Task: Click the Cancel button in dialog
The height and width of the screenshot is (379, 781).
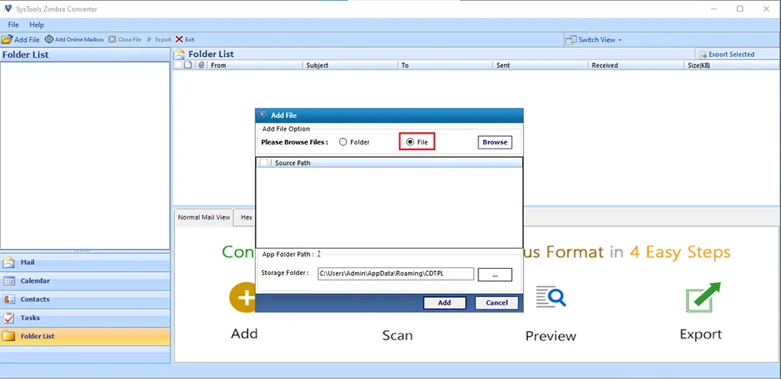Action: click(496, 302)
